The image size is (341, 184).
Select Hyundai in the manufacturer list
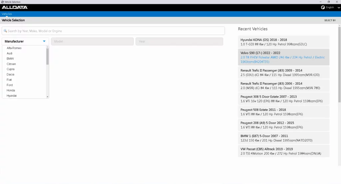[x=12, y=96]
